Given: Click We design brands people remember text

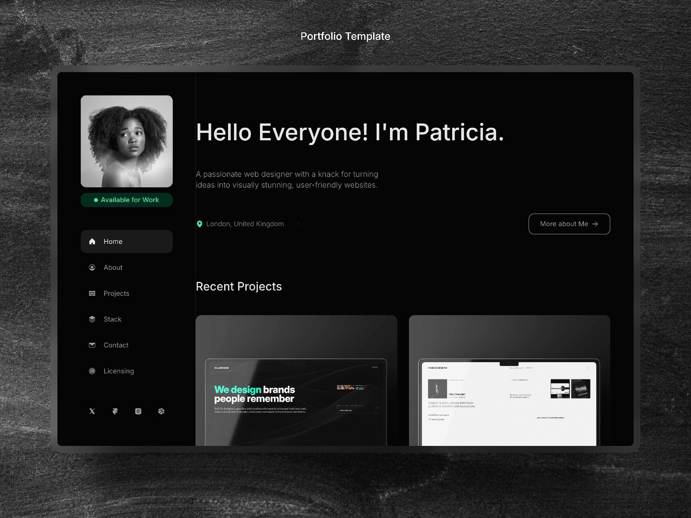Looking at the screenshot, I should (x=254, y=394).
